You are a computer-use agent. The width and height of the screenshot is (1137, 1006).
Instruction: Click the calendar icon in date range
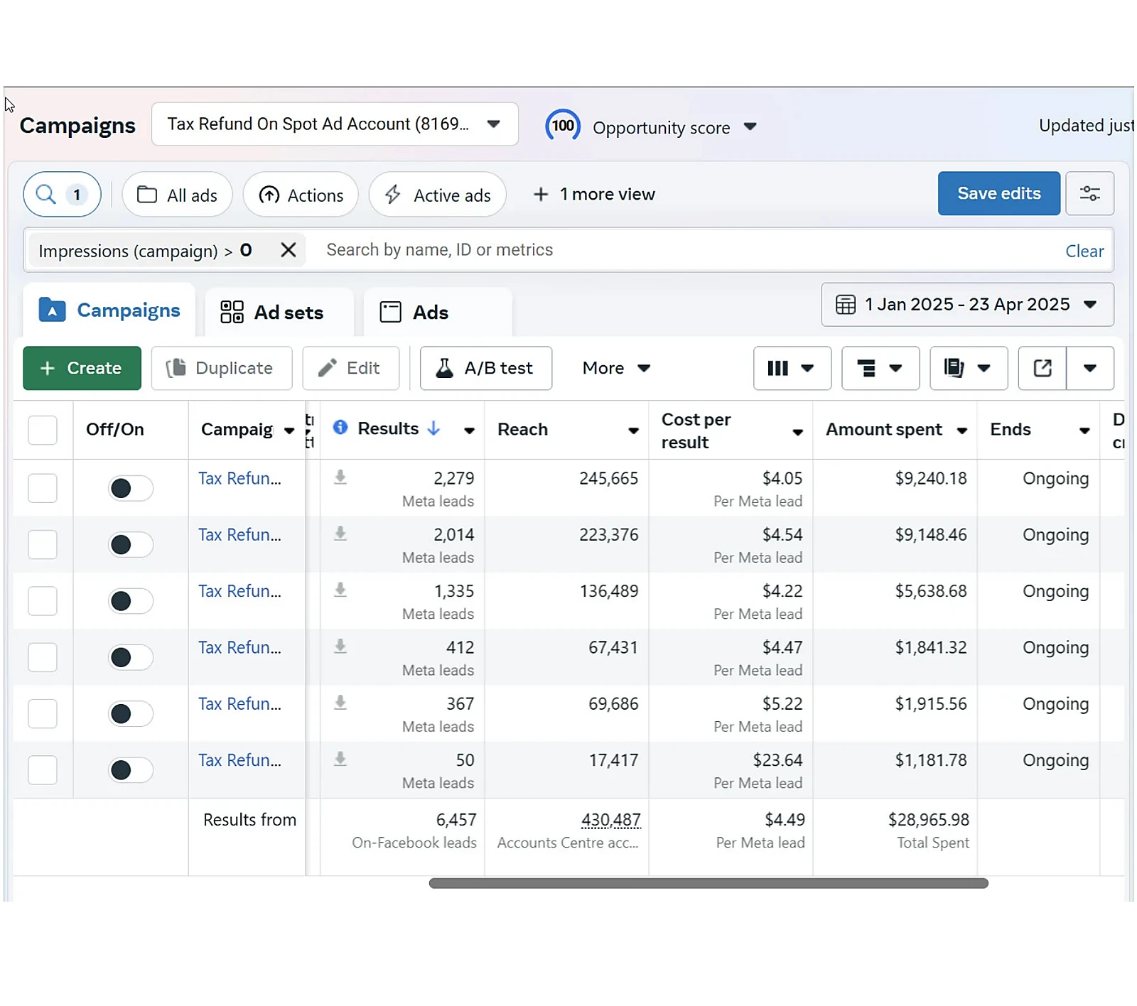(x=846, y=305)
